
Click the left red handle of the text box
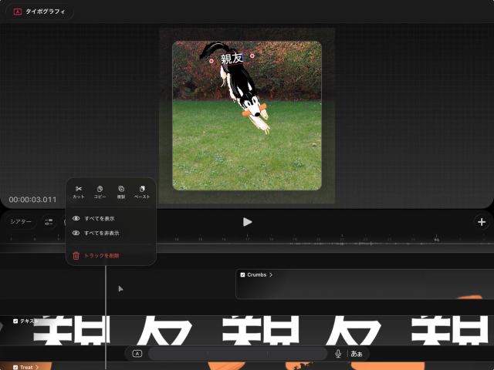(211, 61)
